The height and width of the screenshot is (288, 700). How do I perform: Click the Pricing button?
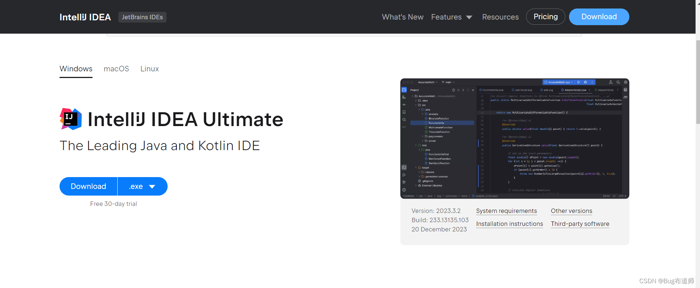(x=546, y=17)
